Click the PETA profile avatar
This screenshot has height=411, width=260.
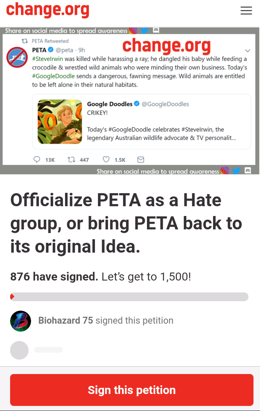(x=17, y=57)
